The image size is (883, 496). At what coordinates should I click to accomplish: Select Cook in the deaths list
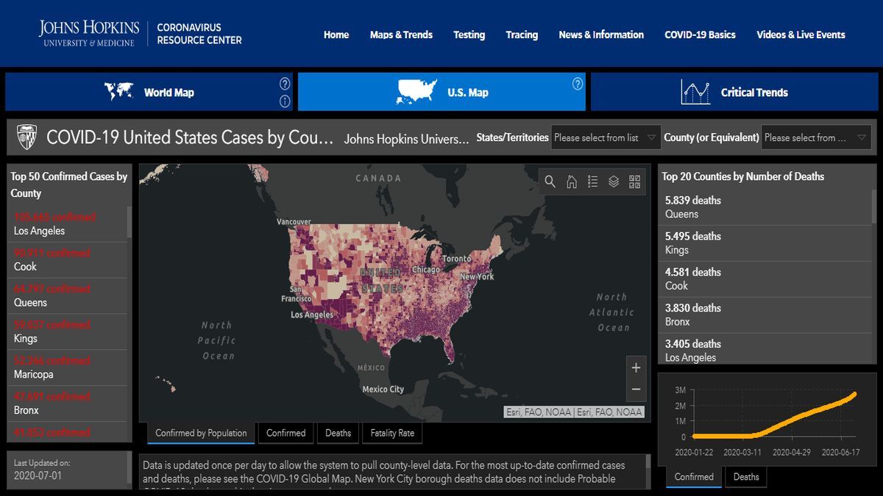(765, 279)
